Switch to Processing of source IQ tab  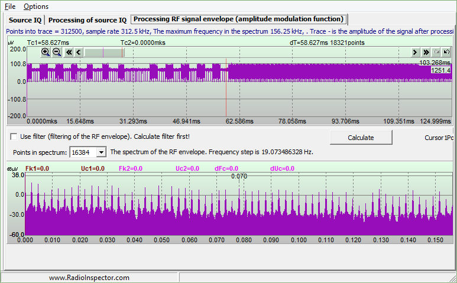click(x=87, y=19)
